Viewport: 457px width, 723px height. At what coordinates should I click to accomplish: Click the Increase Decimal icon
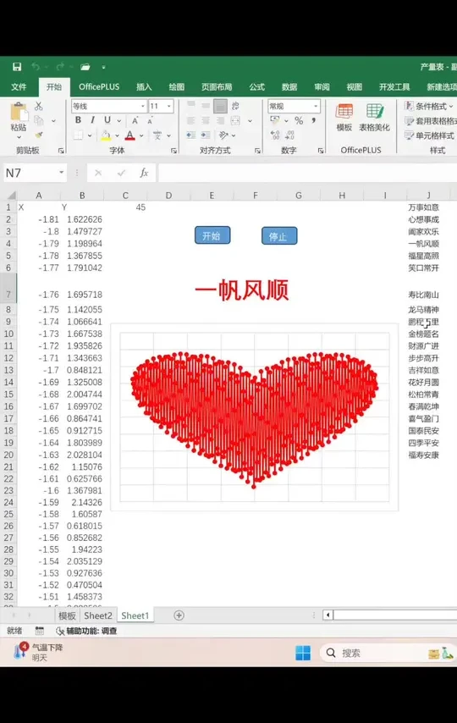pos(275,135)
